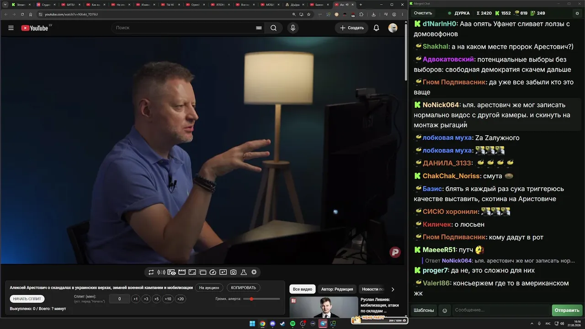Open Chrome from the taskbar
The width and height of the screenshot is (585, 329).
click(x=262, y=324)
